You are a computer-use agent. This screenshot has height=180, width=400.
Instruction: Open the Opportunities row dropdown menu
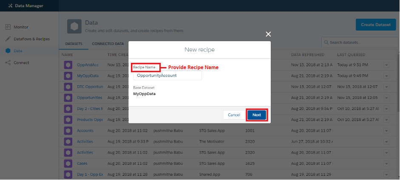[386, 98]
